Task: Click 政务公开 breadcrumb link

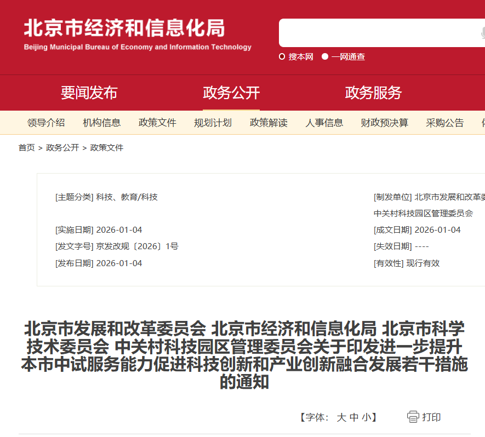Action: tap(62, 148)
